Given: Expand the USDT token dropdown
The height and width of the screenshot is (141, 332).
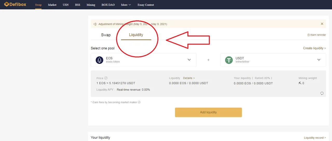Looking at the screenshot, I should 319,60.
